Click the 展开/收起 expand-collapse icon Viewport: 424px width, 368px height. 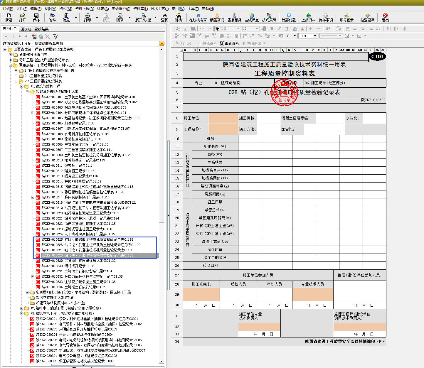(143, 17)
